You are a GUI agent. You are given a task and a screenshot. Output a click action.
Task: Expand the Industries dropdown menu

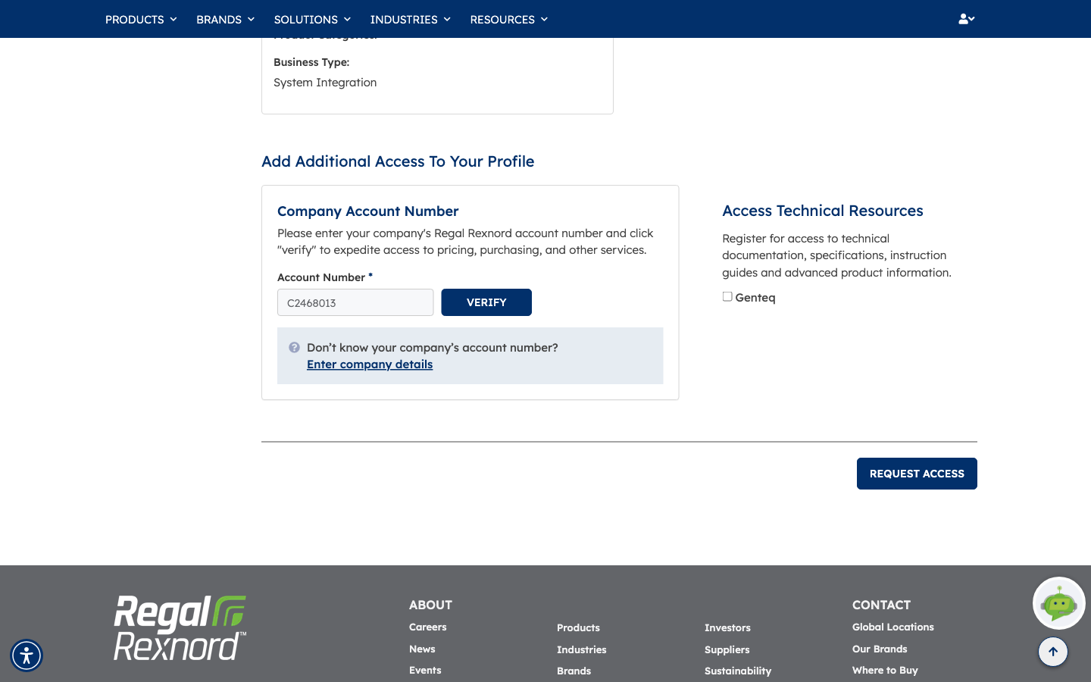pyautogui.click(x=411, y=19)
